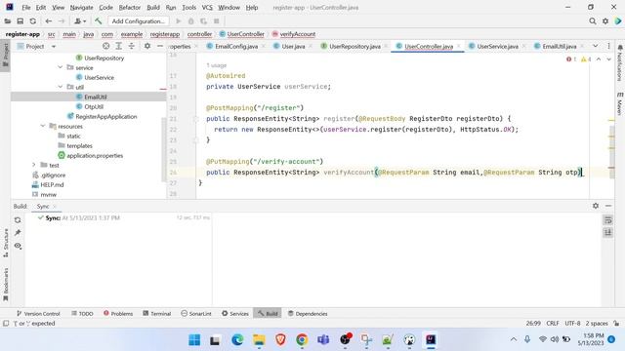Image resolution: width=625 pixels, height=351 pixels.
Task: Switch to UserRepository.java tab
Action: tap(354, 47)
